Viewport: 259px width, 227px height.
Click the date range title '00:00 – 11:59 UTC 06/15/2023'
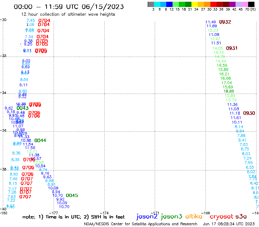69,7
